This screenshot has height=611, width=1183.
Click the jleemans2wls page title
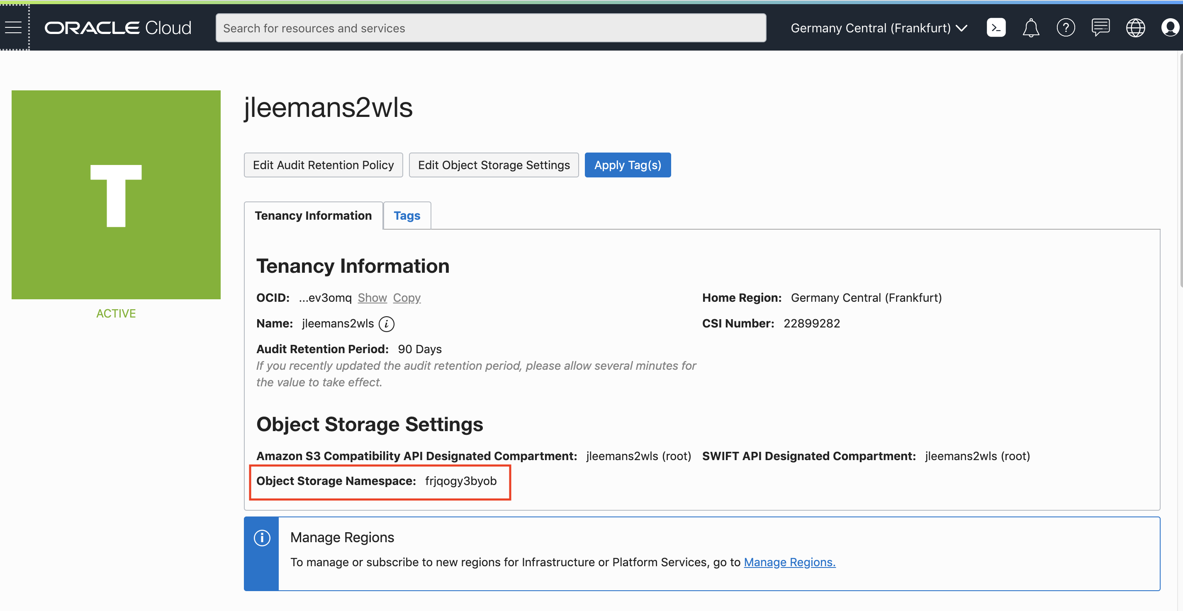pos(328,108)
